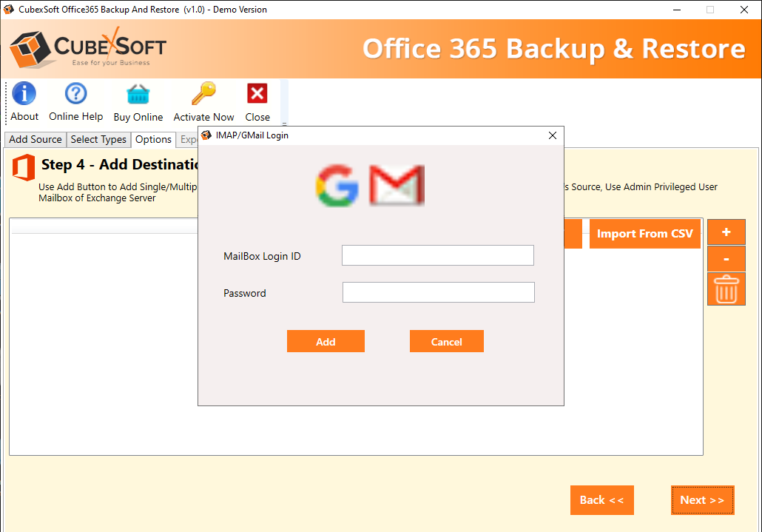Switch to the Options tab
Screen dimensions: 762x532
(x=154, y=139)
